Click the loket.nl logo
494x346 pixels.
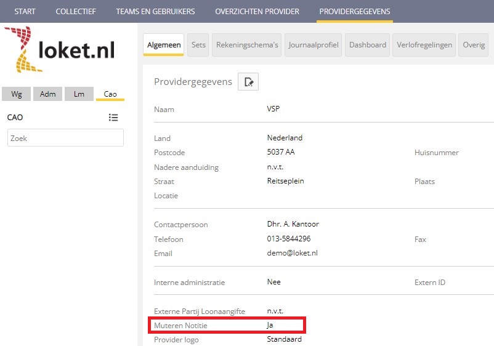pos(60,50)
